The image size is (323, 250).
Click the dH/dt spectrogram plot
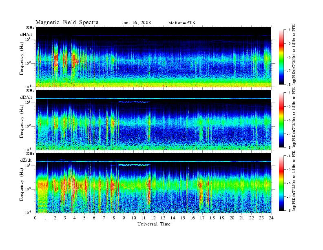coord(154,57)
